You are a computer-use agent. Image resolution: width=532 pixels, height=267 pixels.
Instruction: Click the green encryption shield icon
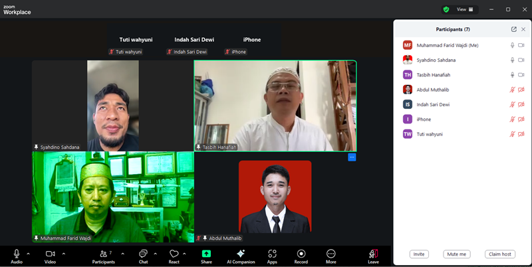tap(446, 9)
